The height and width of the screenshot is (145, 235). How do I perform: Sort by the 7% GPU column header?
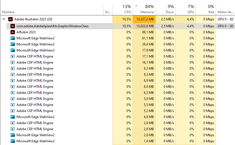tap(186, 10)
